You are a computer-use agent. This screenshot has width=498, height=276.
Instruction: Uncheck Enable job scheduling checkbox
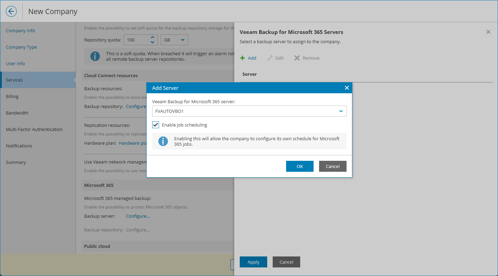click(x=156, y=125)
